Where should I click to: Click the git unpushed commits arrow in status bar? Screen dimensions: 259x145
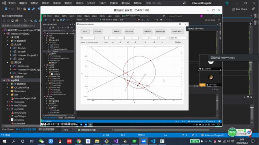184,135
